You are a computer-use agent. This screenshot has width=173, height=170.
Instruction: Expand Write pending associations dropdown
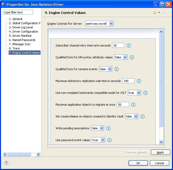(x=101, y=128)
